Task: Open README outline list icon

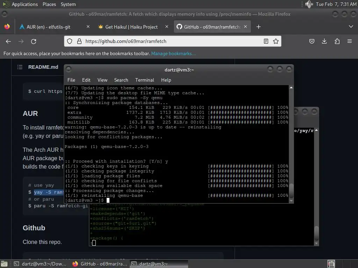Action: [x=20, y=67]
